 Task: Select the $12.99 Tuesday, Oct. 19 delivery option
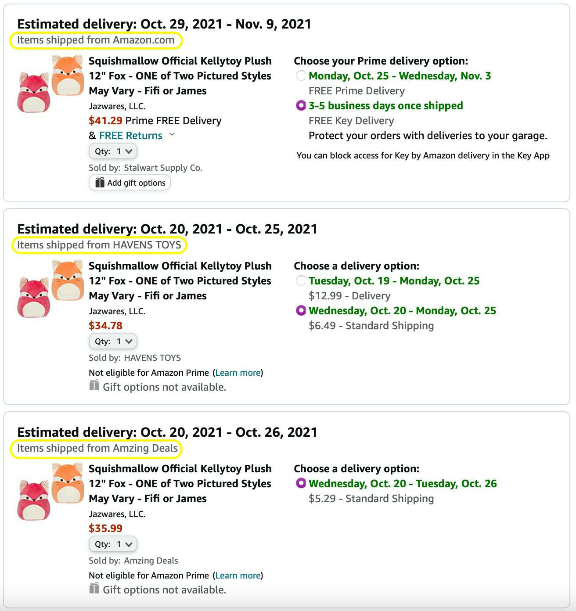[x=301, y=280]
